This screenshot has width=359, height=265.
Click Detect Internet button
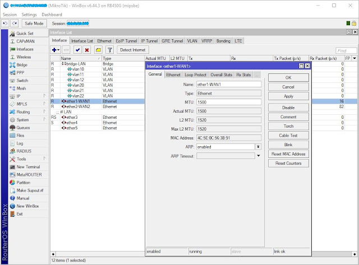pos(133,50)
